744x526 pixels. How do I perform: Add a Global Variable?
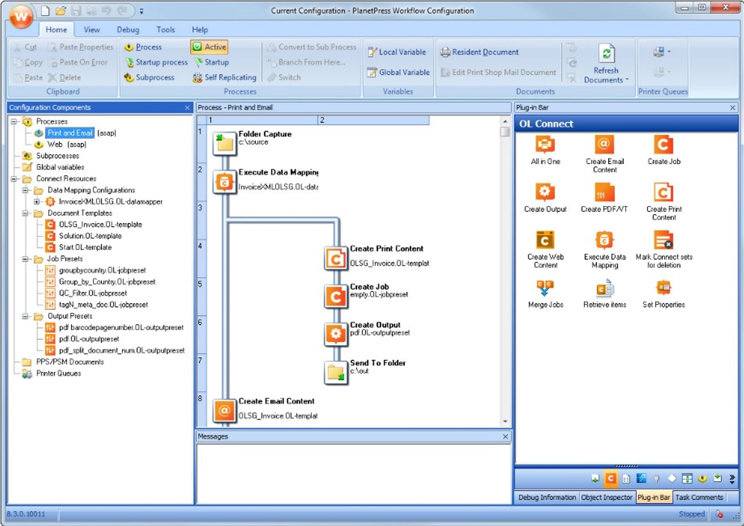pos(398,72)
